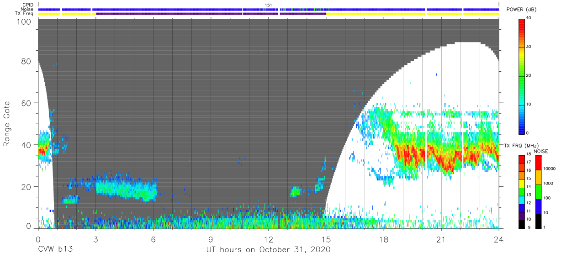Click the purple TX Freq bar segment
This screenshot has width=561, height=259.
[x=211, y=14]
